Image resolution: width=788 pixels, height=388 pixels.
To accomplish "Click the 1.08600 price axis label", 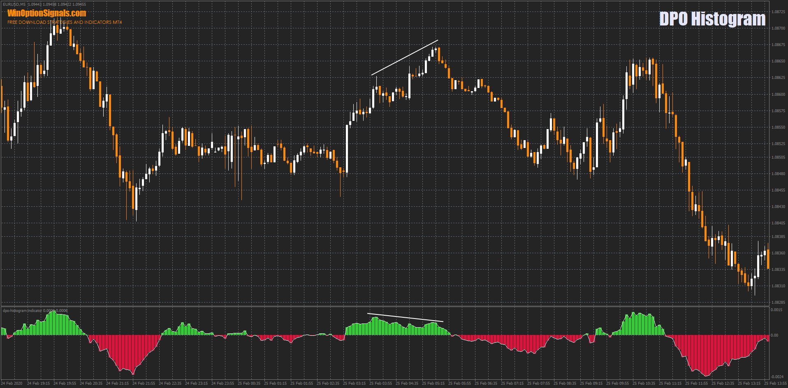I will click(x=778, y=95).
